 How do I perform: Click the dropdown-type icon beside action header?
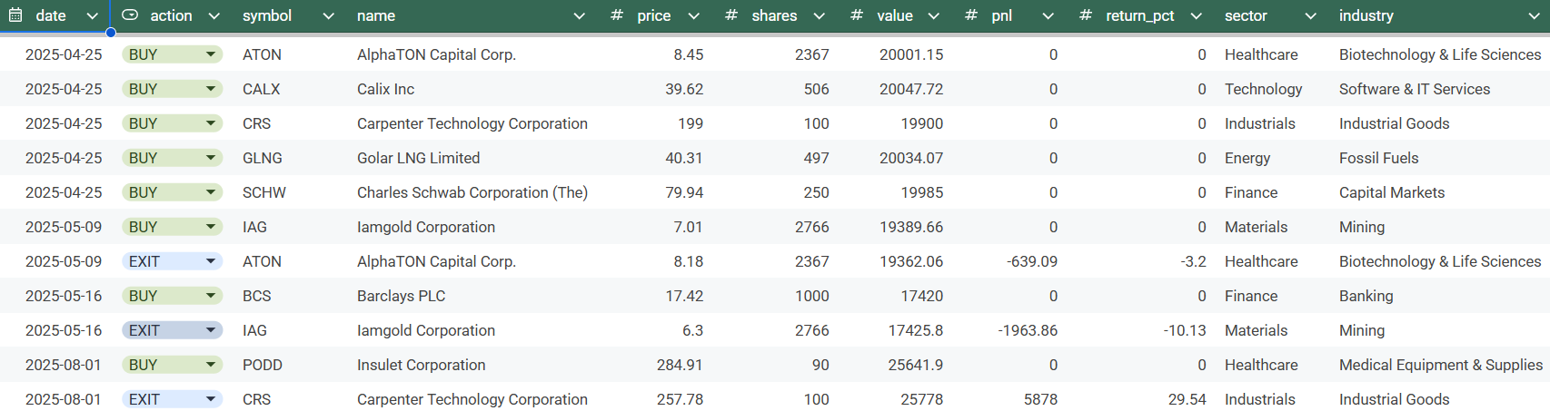(x=130, y=15)
